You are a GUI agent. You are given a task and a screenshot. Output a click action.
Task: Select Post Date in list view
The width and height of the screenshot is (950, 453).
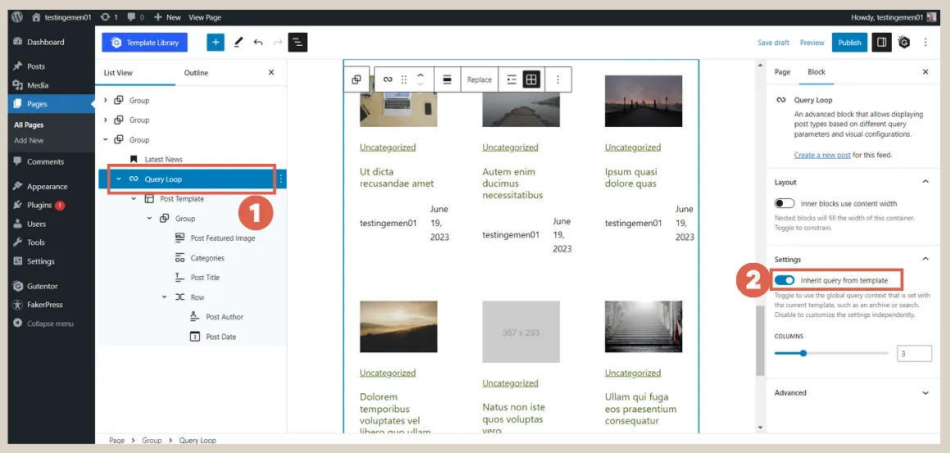(x=220, y=337)
